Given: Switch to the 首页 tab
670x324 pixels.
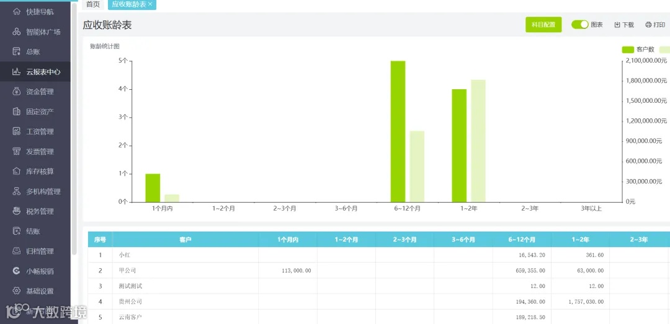Looking at the screenshot, I should [93, 4].
